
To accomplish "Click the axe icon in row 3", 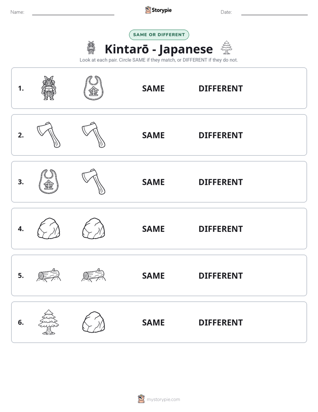I will click(94, 181).
